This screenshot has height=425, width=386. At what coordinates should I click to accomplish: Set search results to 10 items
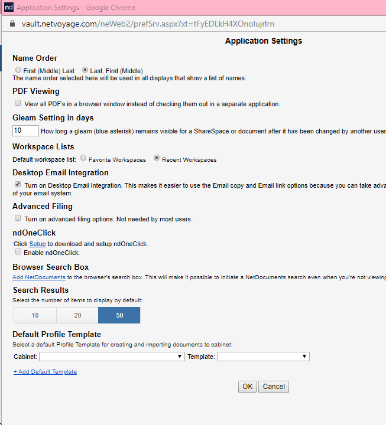(35, 315)
